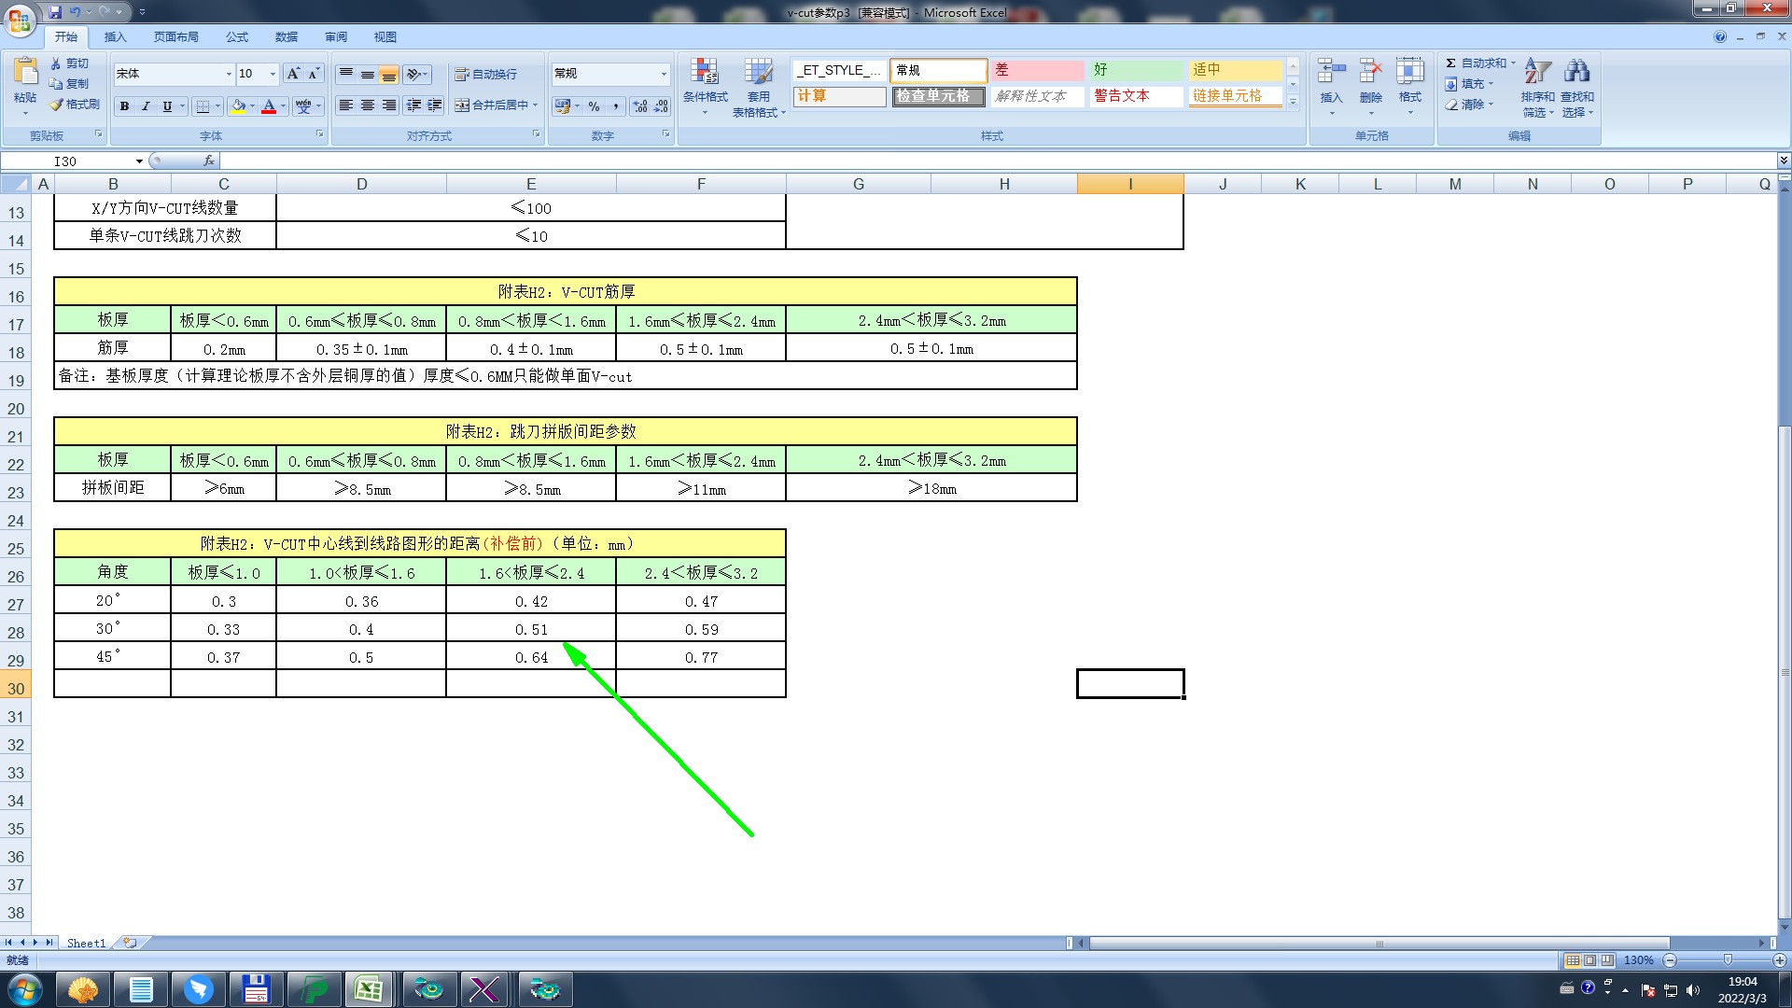Expand the number format dropdown 常规
The image size is (1792, 1008).
click(x=664, y=74)
